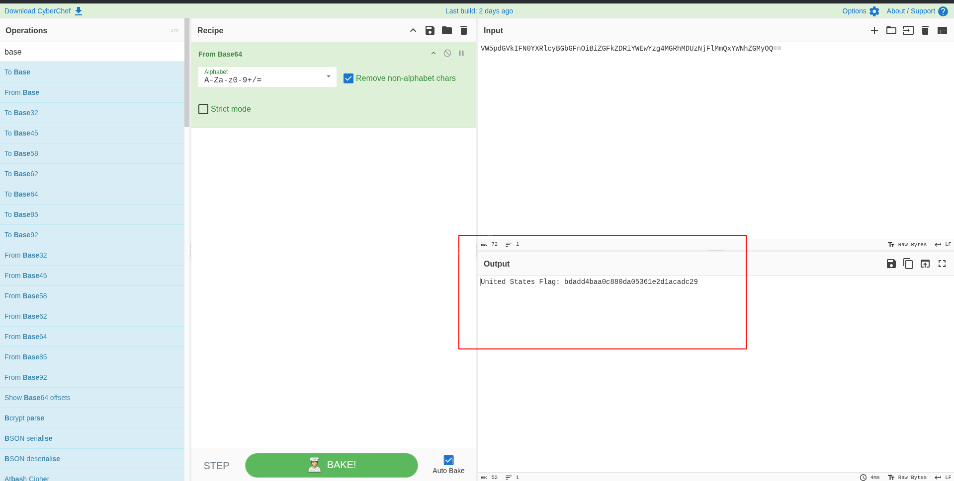Choose From Base62 from operations
The height and width of the screenshot is (481, 954).
[x=92, y=316]
